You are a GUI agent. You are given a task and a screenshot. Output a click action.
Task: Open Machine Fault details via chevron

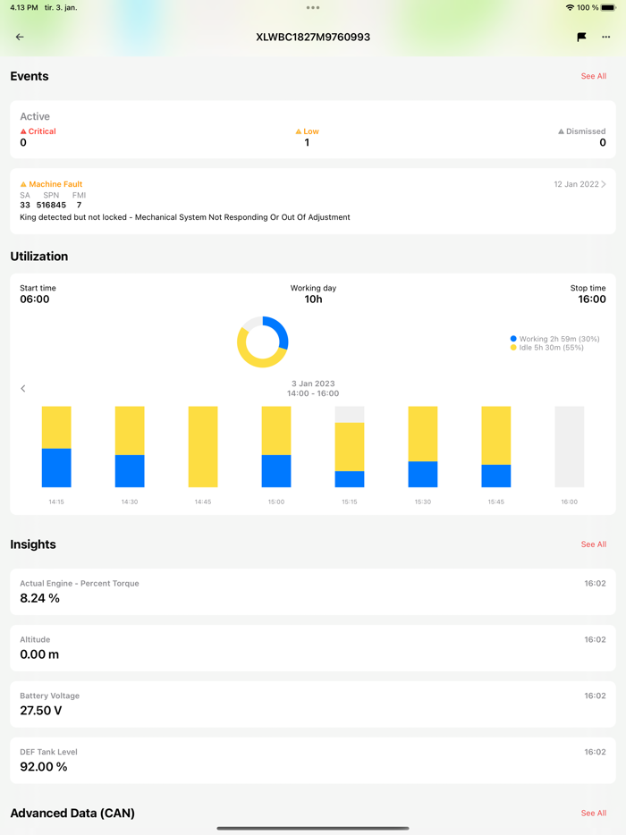[604, 184]
